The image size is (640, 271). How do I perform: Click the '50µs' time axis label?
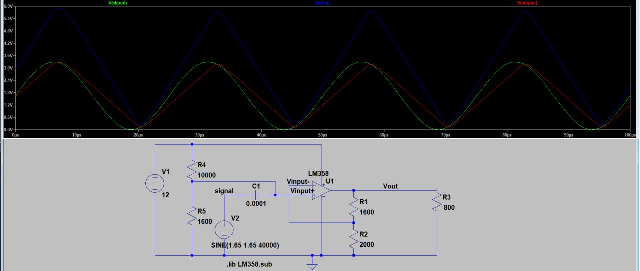click(x=323, y=135)
